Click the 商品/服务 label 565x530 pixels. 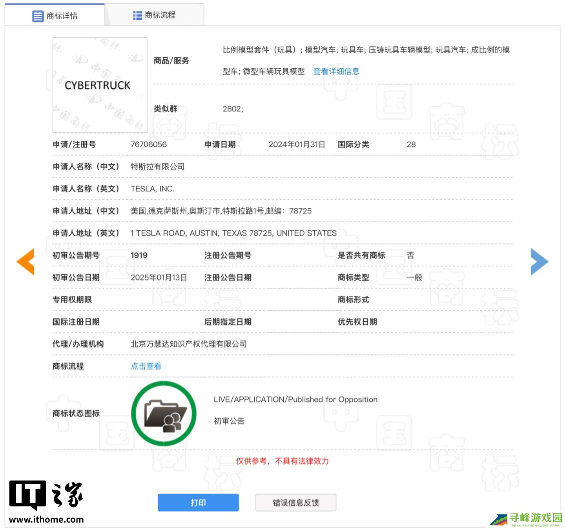click(171, 60)
